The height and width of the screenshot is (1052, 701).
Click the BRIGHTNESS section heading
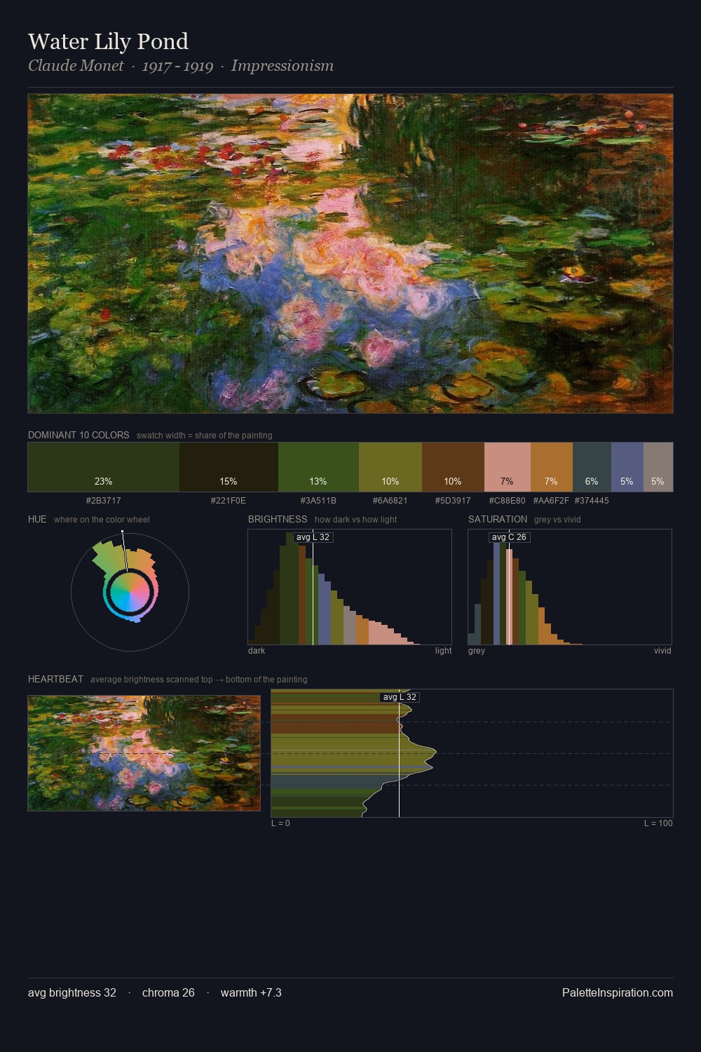[278, 519]
